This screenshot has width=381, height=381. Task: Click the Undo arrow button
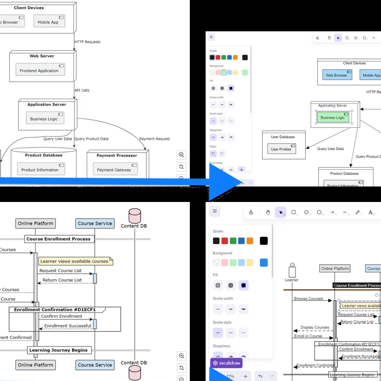pyautogui.click(x=260, y=376)
